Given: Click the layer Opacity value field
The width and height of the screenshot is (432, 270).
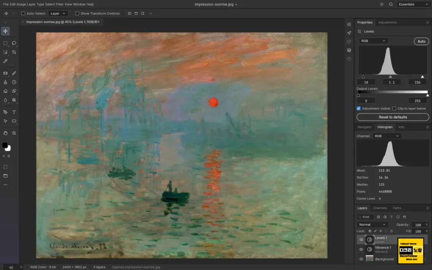Looking at the screenshot, I should (x=418, y=225).
